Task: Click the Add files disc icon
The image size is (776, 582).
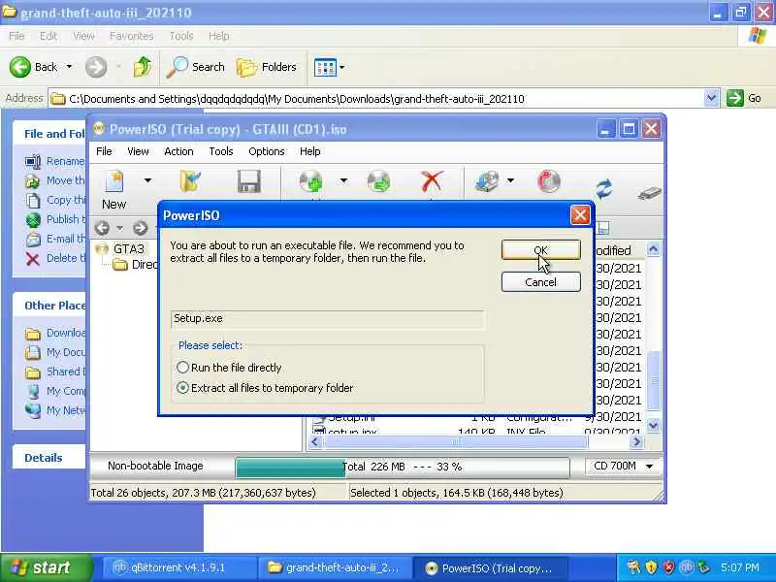Action: point(311,181)
